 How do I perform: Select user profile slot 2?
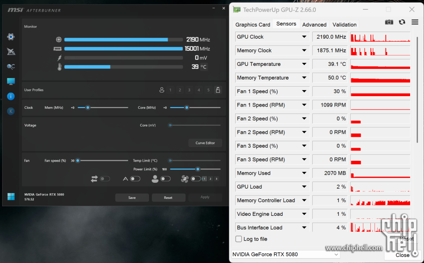pos(180,90)
